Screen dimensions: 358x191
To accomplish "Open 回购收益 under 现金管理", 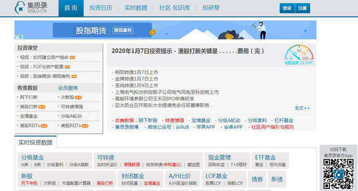I will tap(216, 165).
